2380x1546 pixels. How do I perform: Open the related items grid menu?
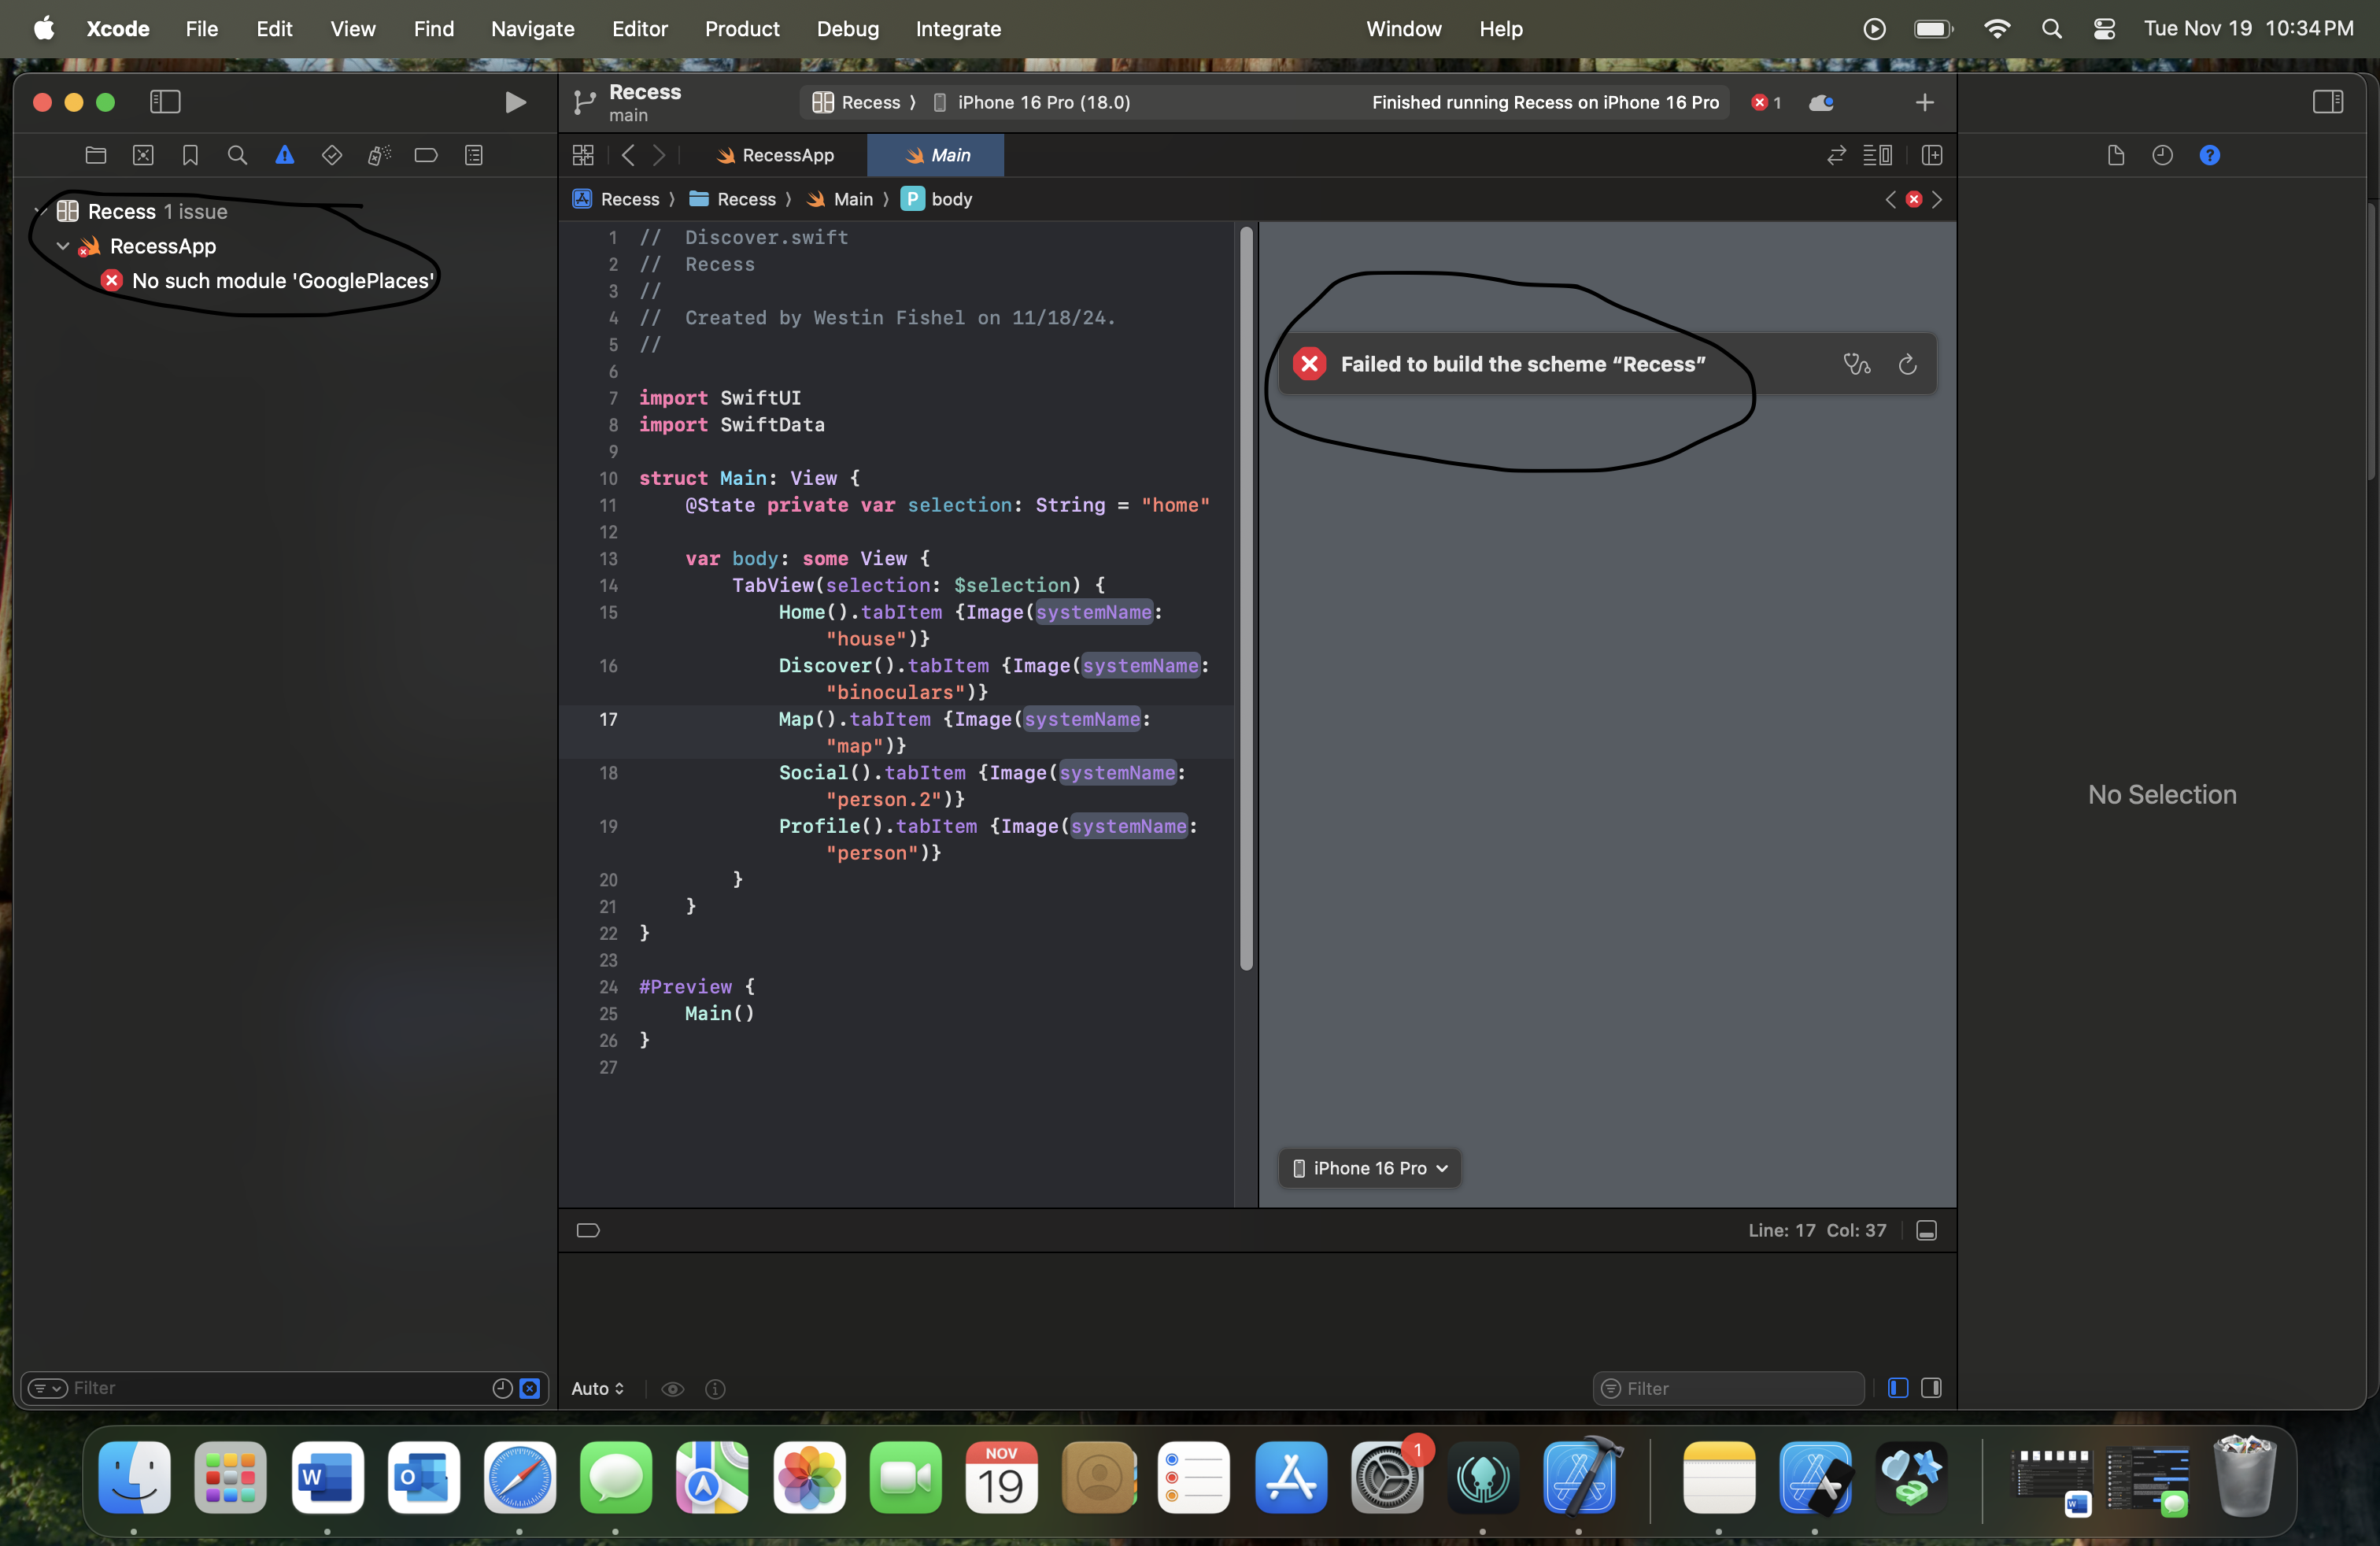[x=583, y=155]
